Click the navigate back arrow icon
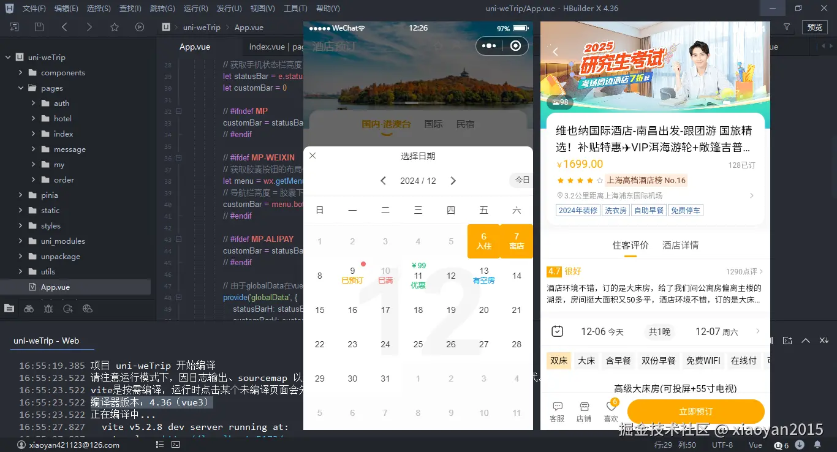 [x=64, y=27]
